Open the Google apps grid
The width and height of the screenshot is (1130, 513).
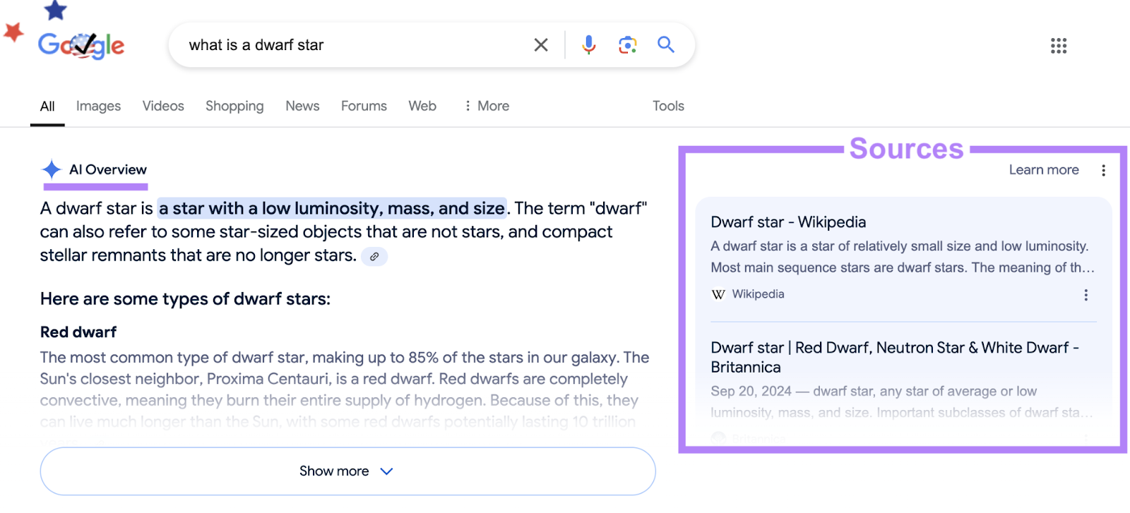tap(1058, 45)
